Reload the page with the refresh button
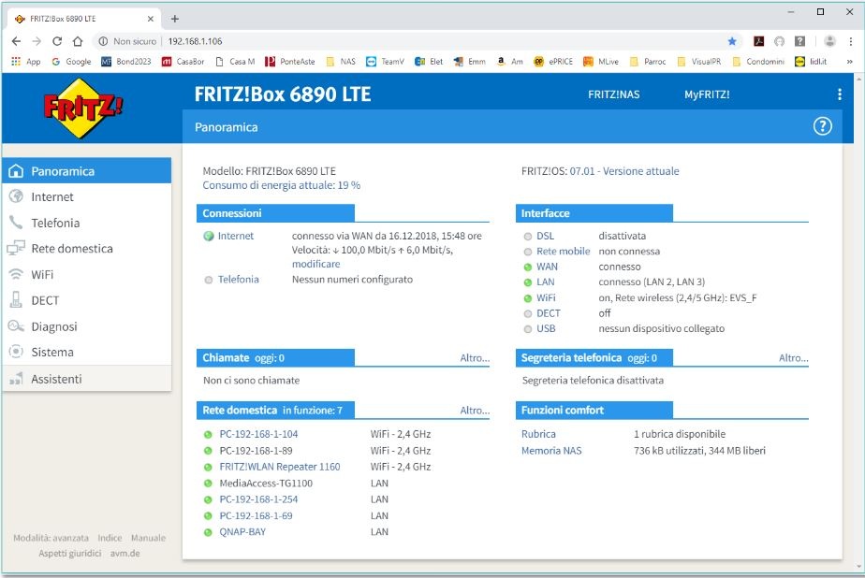 click(57, 41)
